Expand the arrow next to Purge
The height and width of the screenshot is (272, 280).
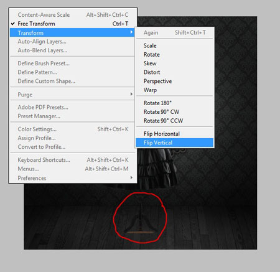(131, 94)
